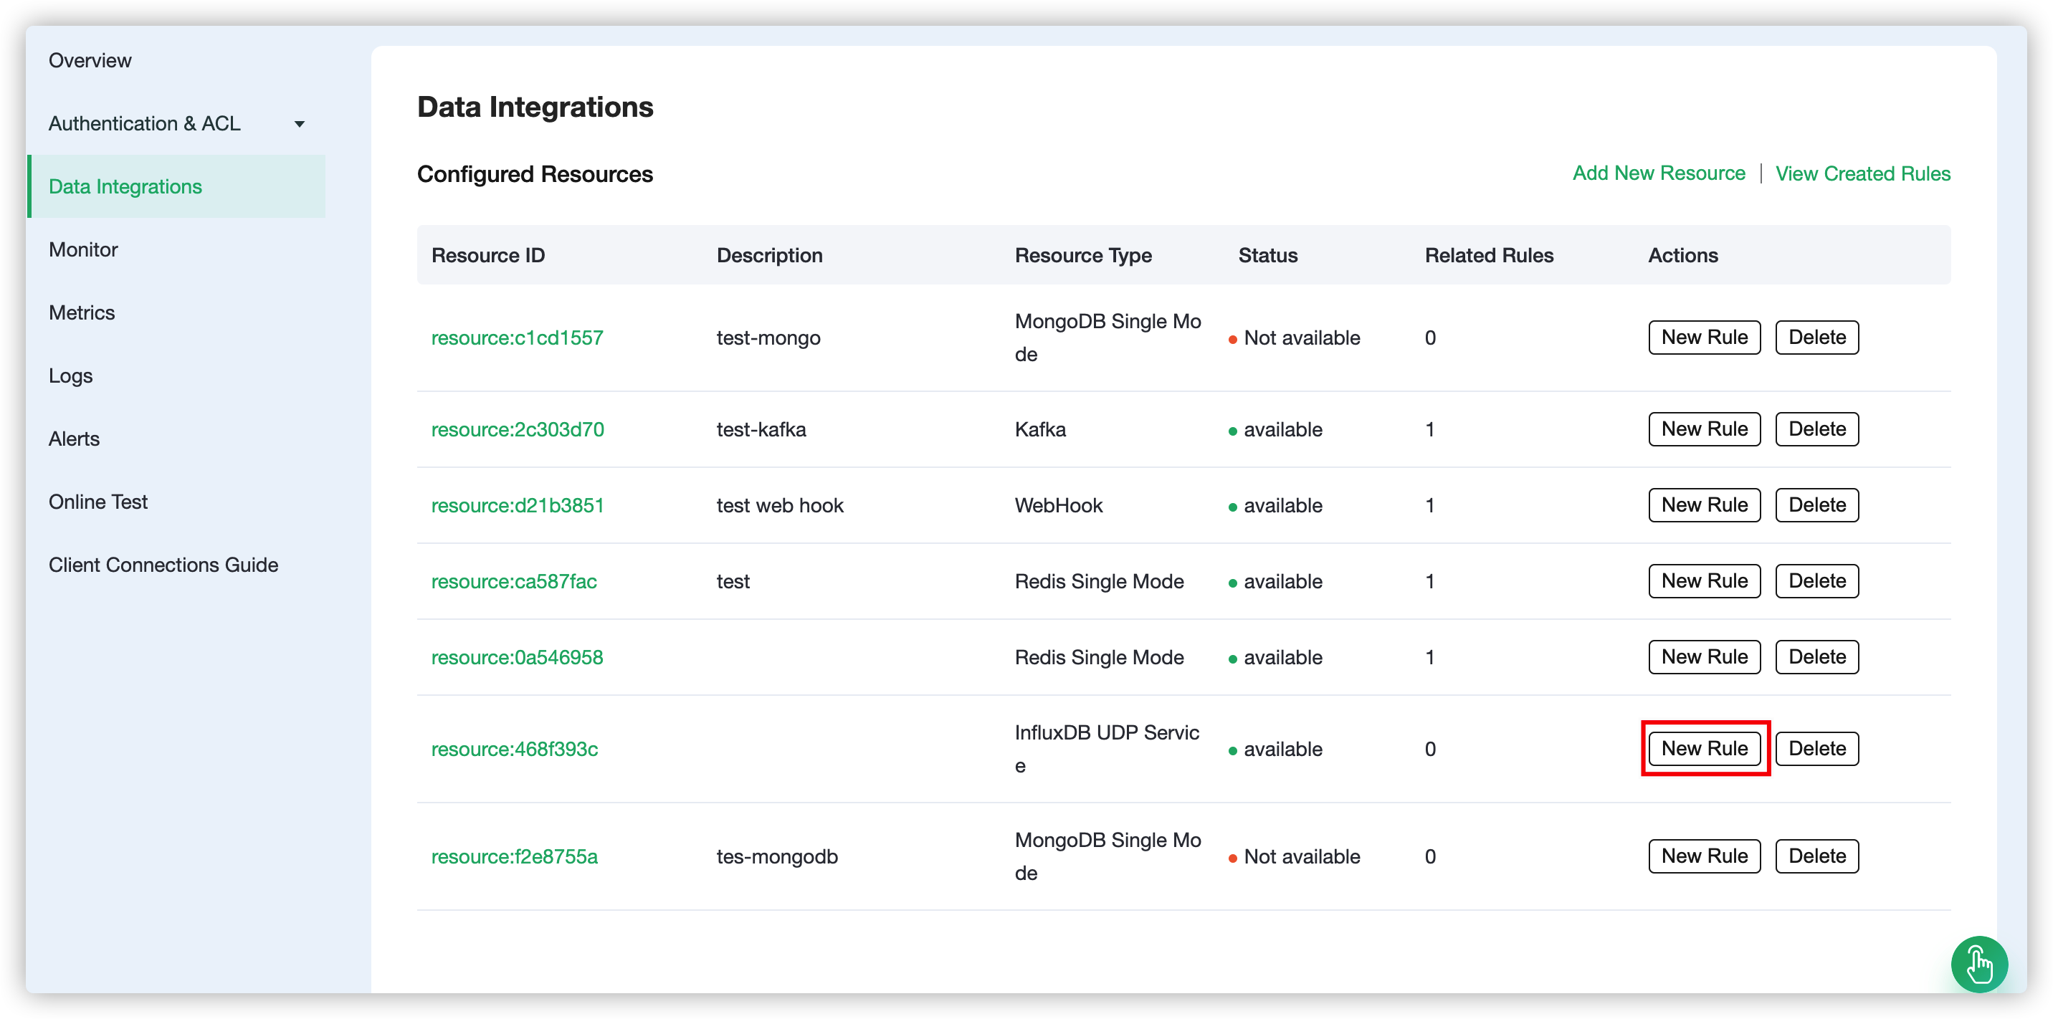Open the Overview sidebar item

(x=90, y=60)
